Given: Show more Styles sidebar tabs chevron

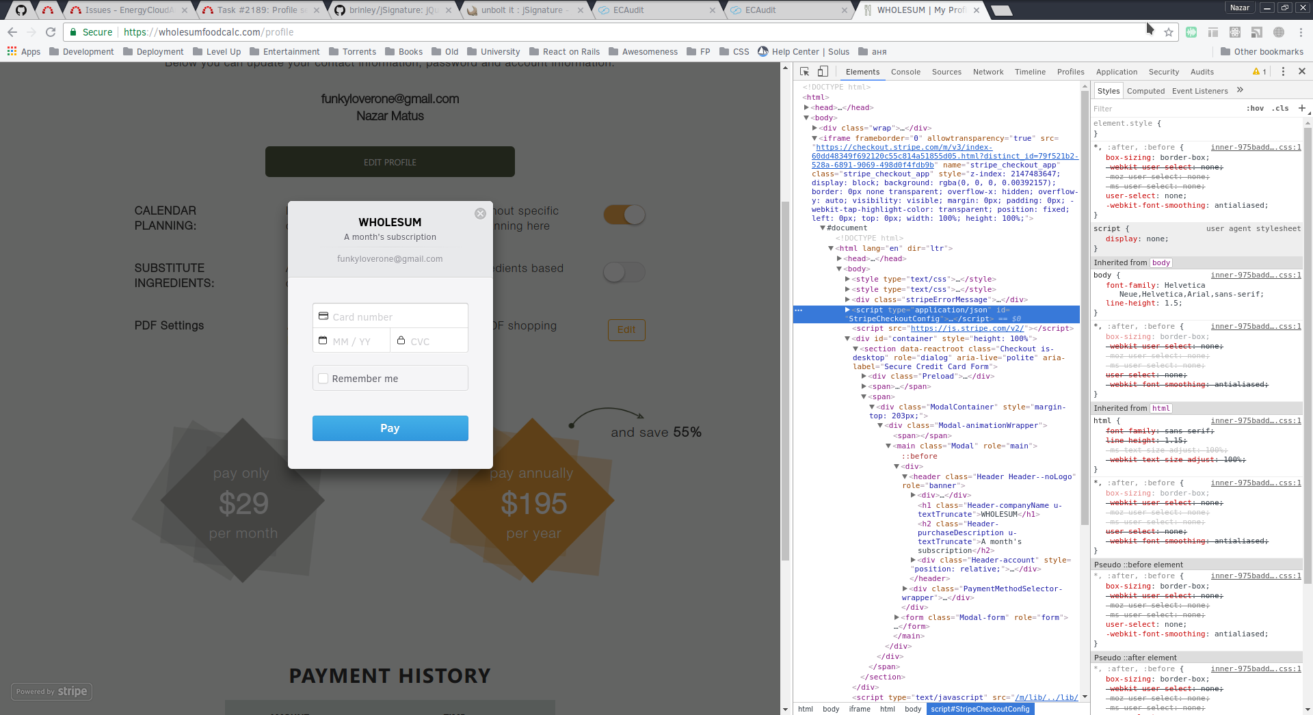Looking at the screenshot, I should coord(1240,90).
